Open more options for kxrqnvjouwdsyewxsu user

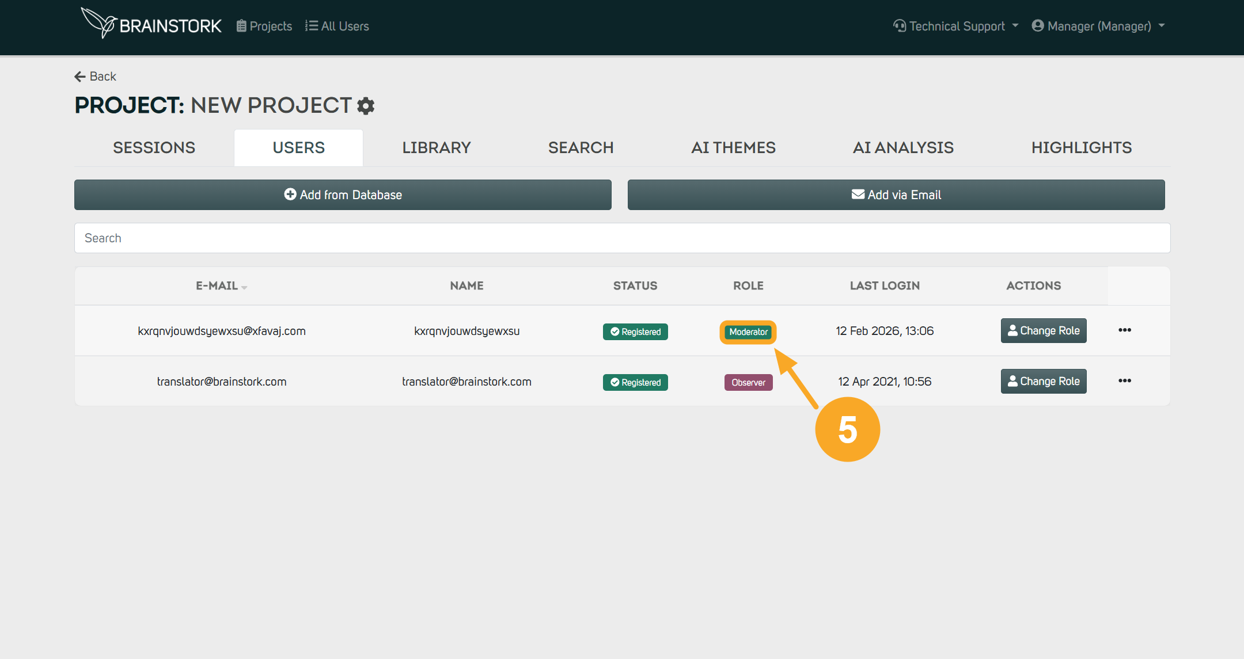tap(1125, 330)
